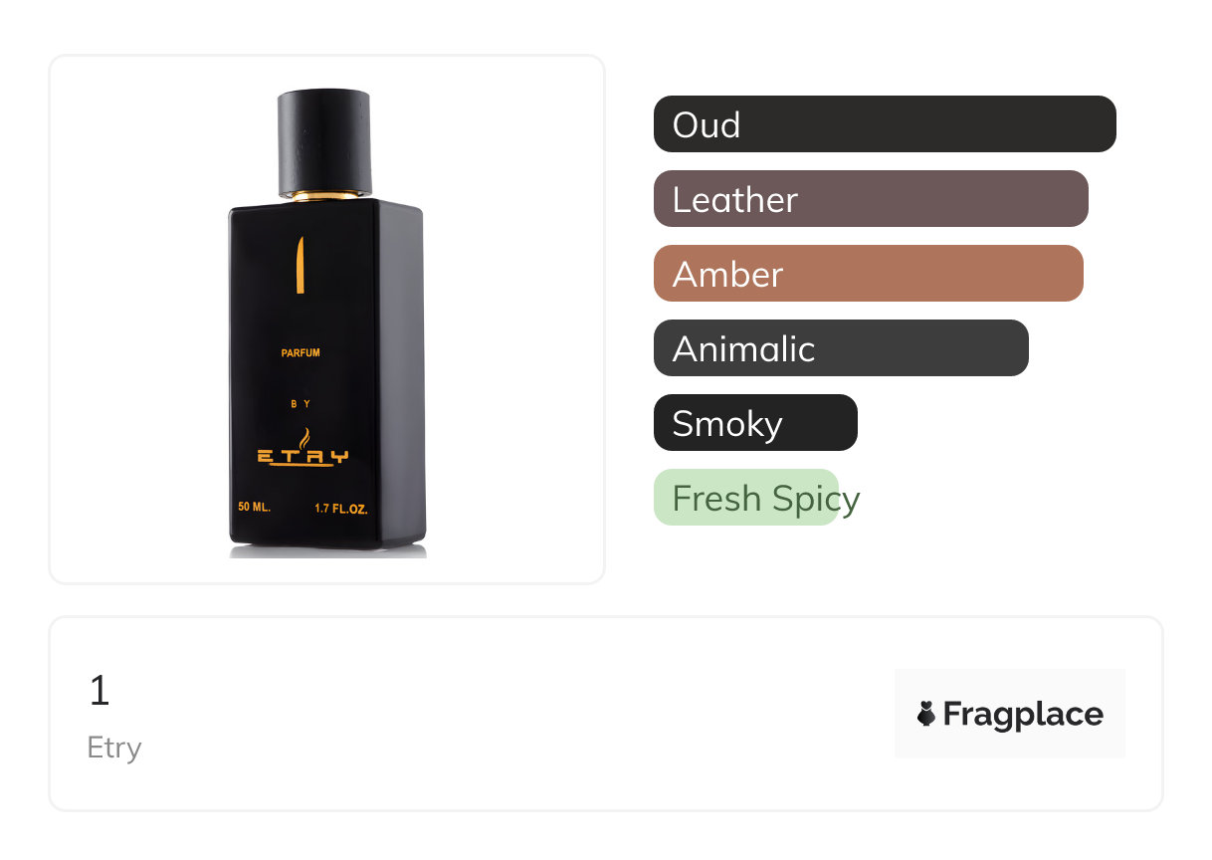Click the Amber accord bar

pos(868,274)
